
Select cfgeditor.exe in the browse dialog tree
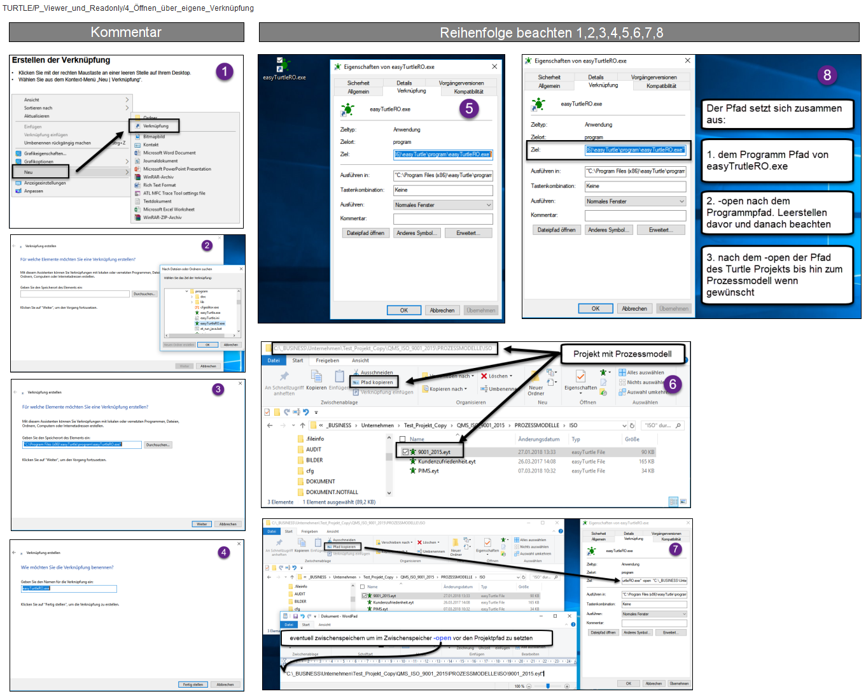[206, 308]
